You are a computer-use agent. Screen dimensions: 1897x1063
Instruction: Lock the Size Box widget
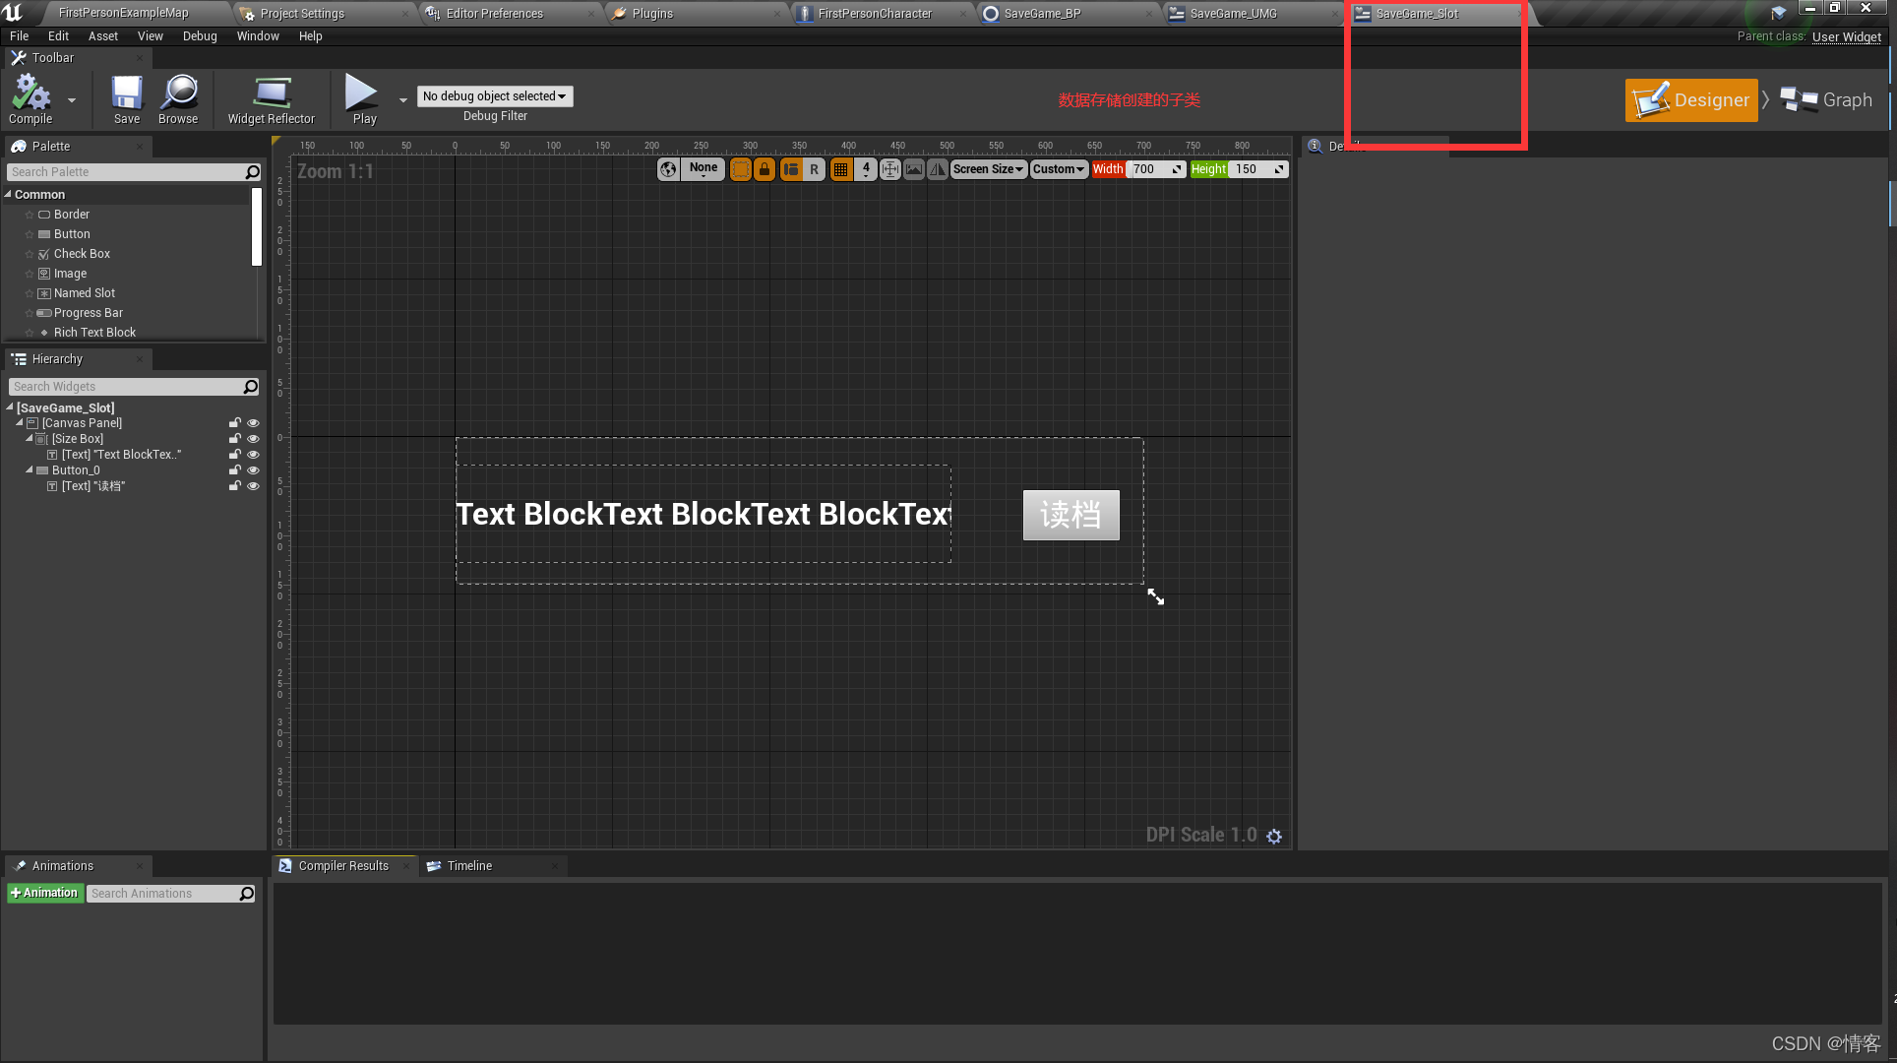(235, 439)
